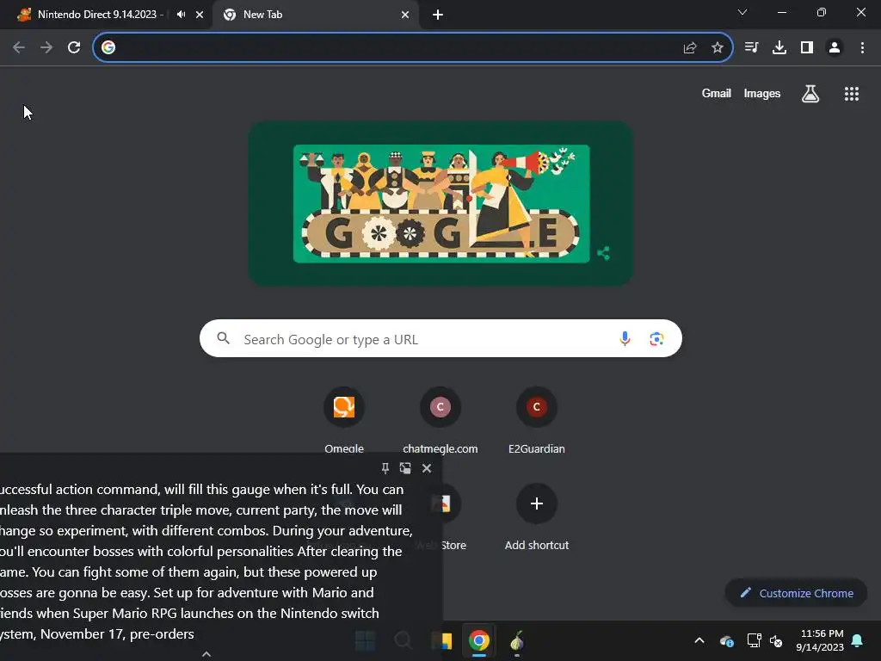Go back with the back arrow
Screen dimensions: 881x661
tap(19, 47)
